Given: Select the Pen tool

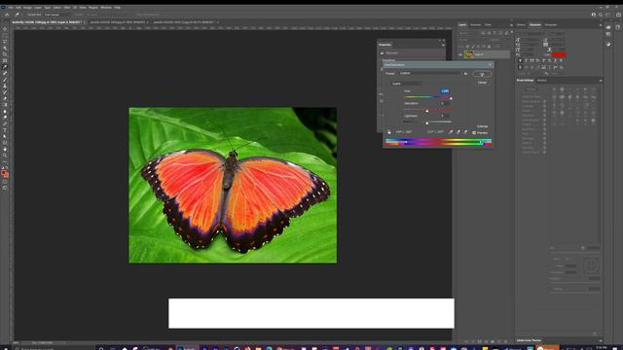Looking at the screenshot, I should coord(5,123).
